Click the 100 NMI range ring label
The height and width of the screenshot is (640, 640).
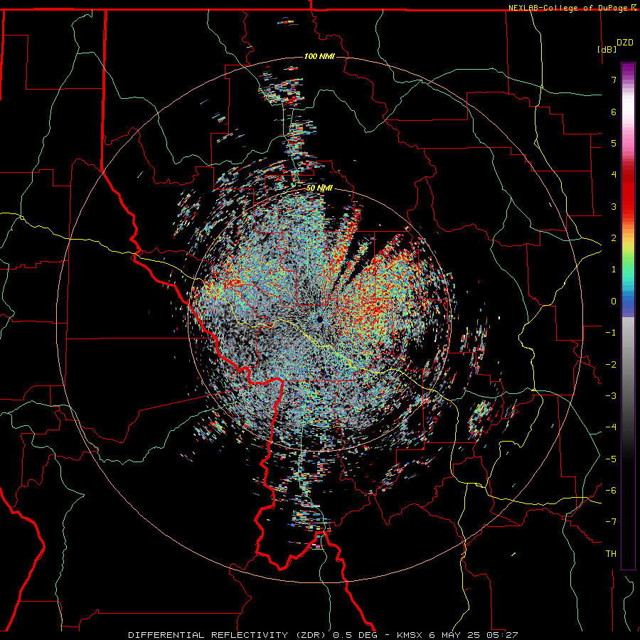319,56
